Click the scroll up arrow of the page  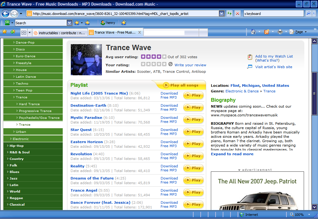click(314, 41)
